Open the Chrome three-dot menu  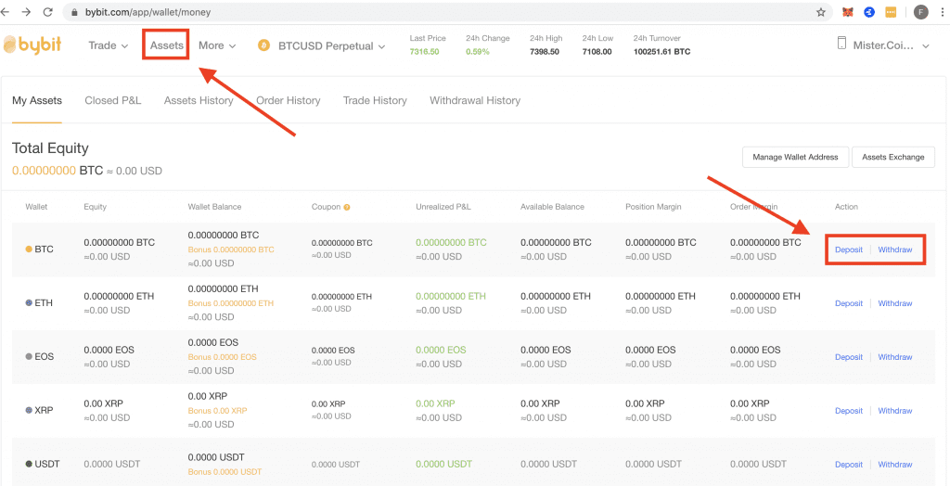pyautogui.click(x=941, y=13)
